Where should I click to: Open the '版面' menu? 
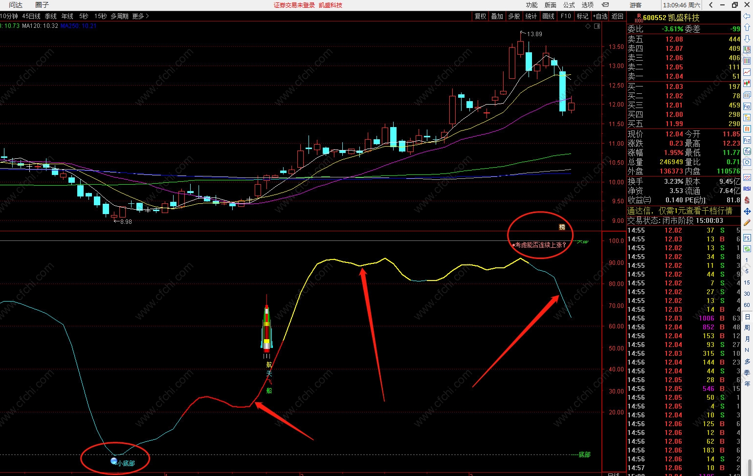pos(550,5)
